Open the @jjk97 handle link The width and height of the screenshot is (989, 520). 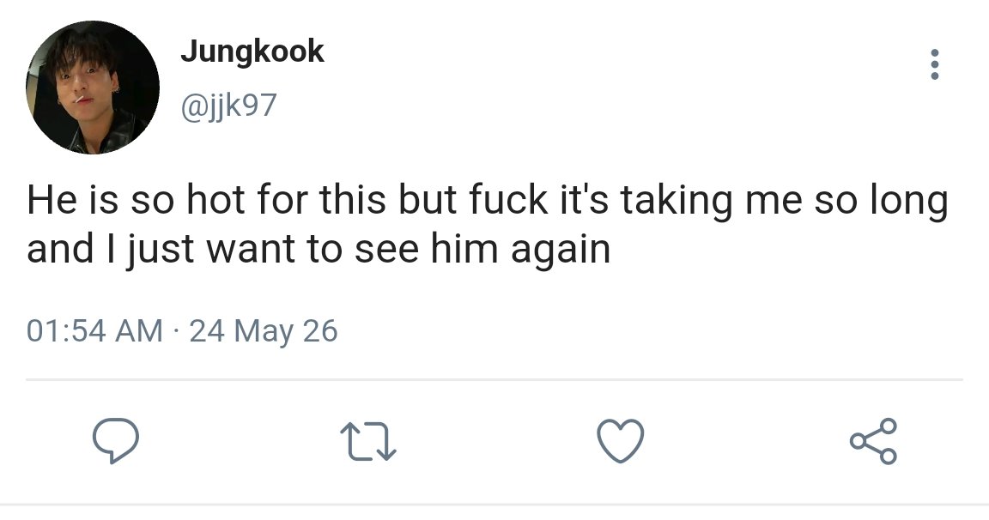(229, 106)
